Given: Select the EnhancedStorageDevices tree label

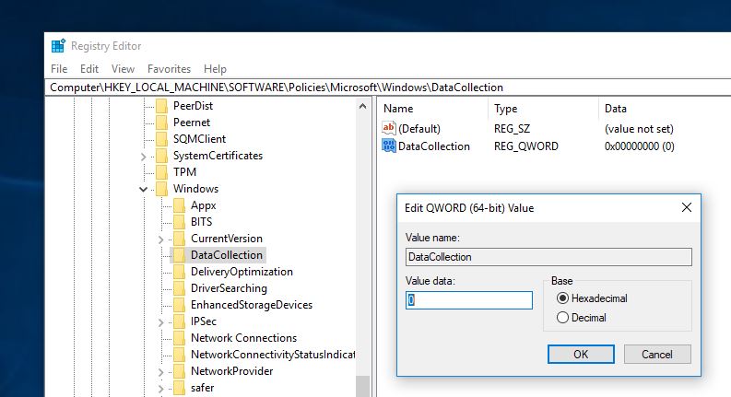Looking at the screenshot, I should 252,305.
